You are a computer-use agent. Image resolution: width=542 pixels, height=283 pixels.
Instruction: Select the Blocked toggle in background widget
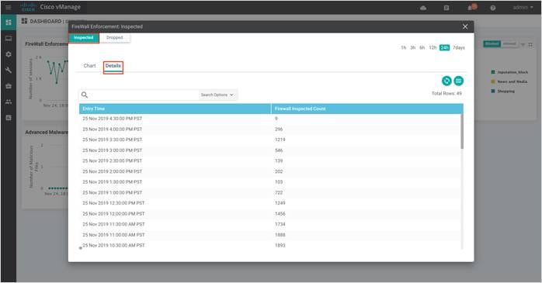pyautogui.click(x=492, y=44)
